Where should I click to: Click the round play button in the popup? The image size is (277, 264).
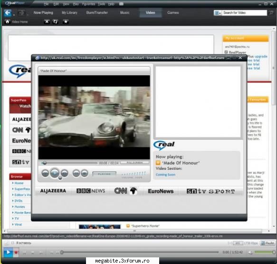click(x=55, y=173)
